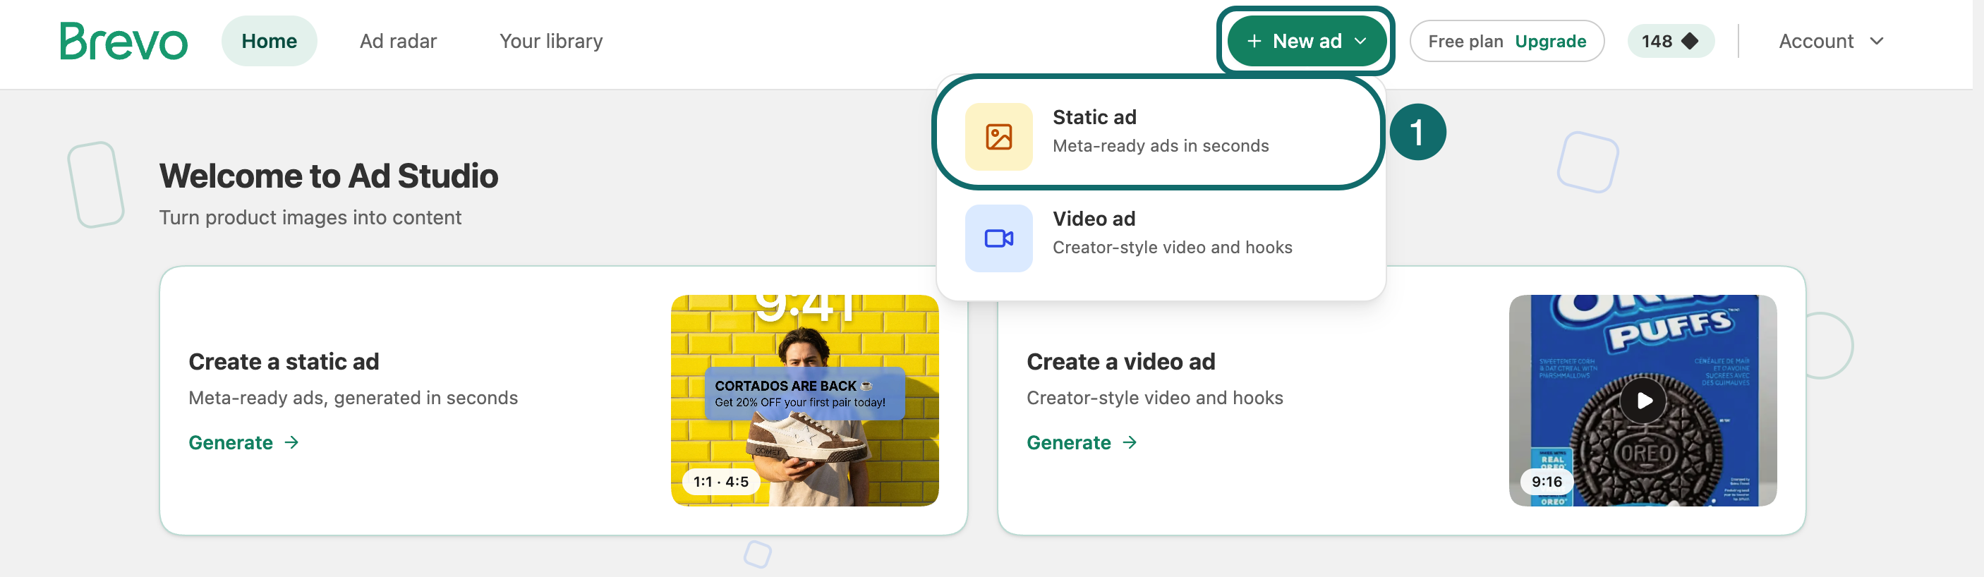The width and height of the screenshot is (1984, 577).
Task: Expand the Account menu
Action: (1830, 41)
